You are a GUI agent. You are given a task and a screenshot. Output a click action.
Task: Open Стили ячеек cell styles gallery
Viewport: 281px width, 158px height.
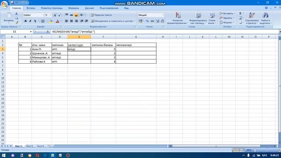pos(212,18)
